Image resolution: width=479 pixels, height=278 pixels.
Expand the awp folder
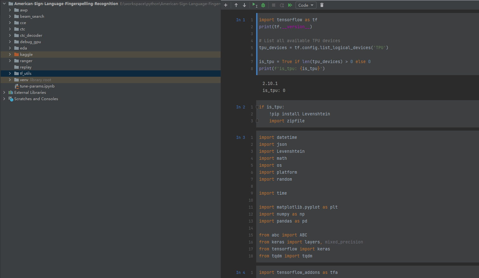(10, 10)
